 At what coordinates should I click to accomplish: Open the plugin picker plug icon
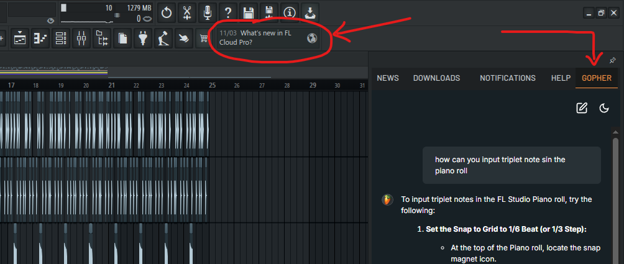[143, 38]
